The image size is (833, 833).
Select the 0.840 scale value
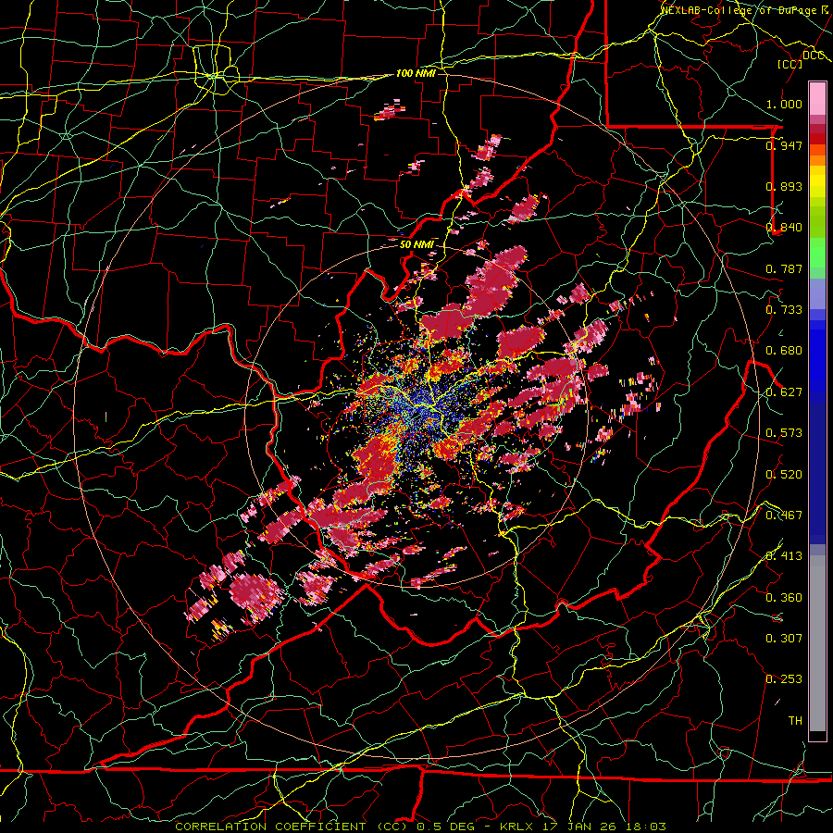coord(784,228)
